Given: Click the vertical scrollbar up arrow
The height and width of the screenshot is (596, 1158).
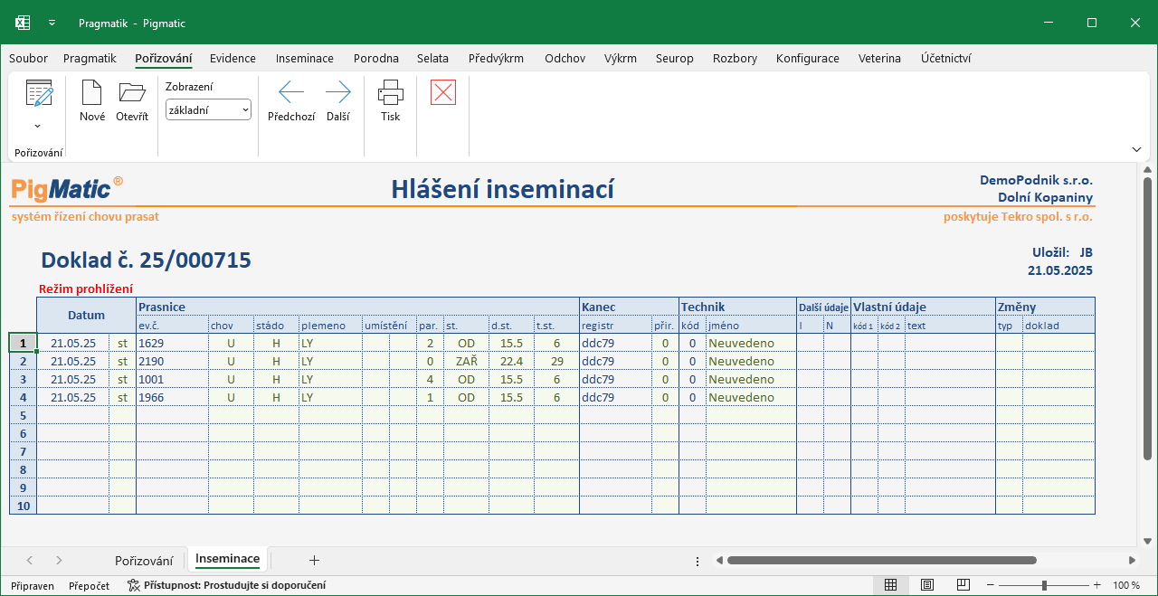Looking at the screenshot, I should 1147,170.
